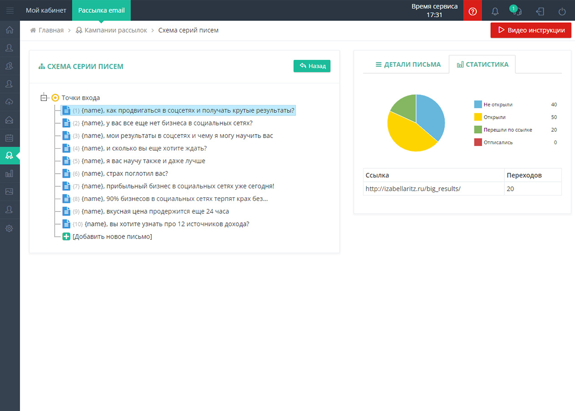Click the power icon in top bar

pyautogui.click(x=562, y=11)
